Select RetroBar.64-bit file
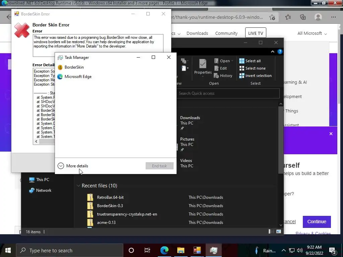Viewport: 343px width, 257px height. click(x=110, y=197)
